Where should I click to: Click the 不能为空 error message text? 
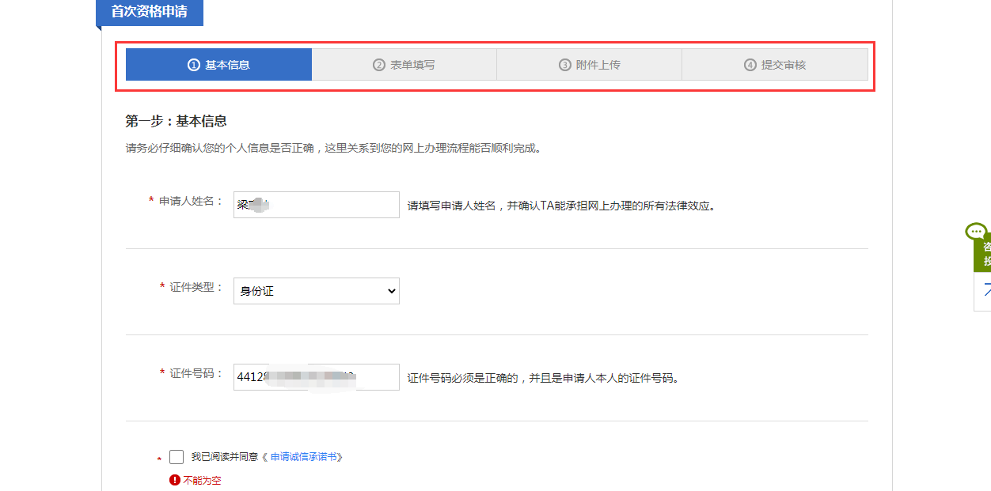click(x=202, y=480)
